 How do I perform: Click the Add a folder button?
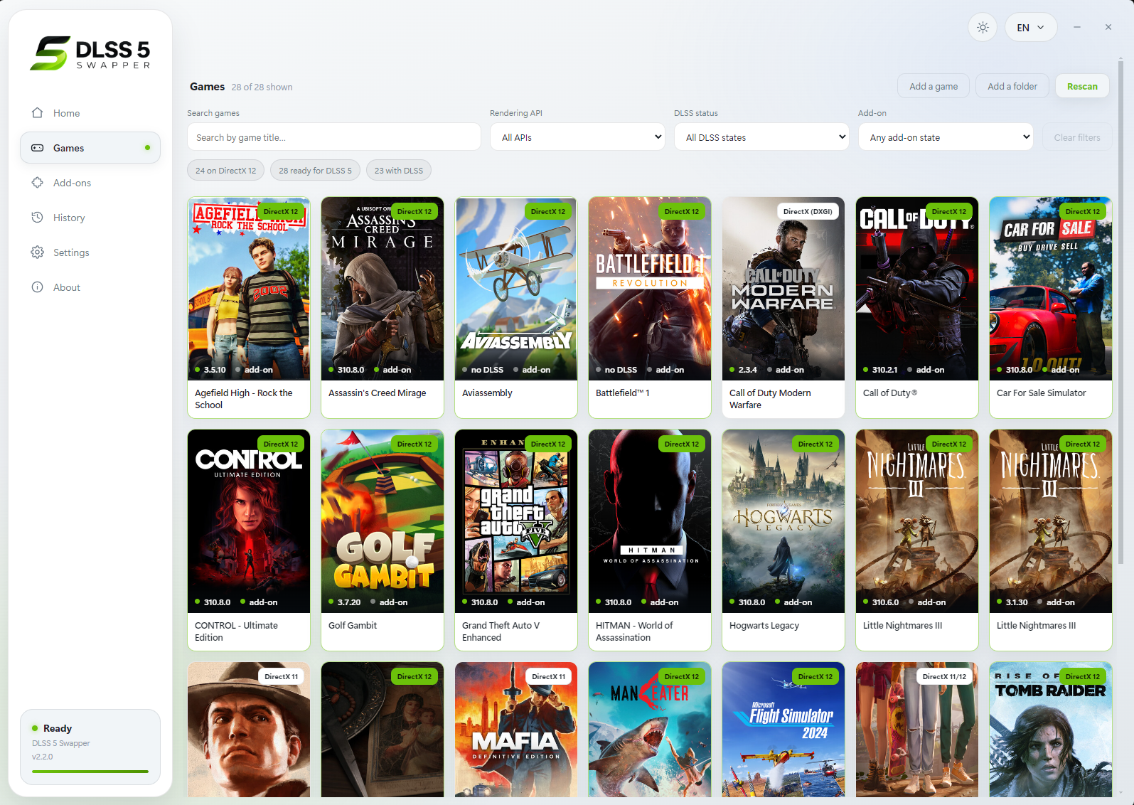click(x=1012, y=87)
